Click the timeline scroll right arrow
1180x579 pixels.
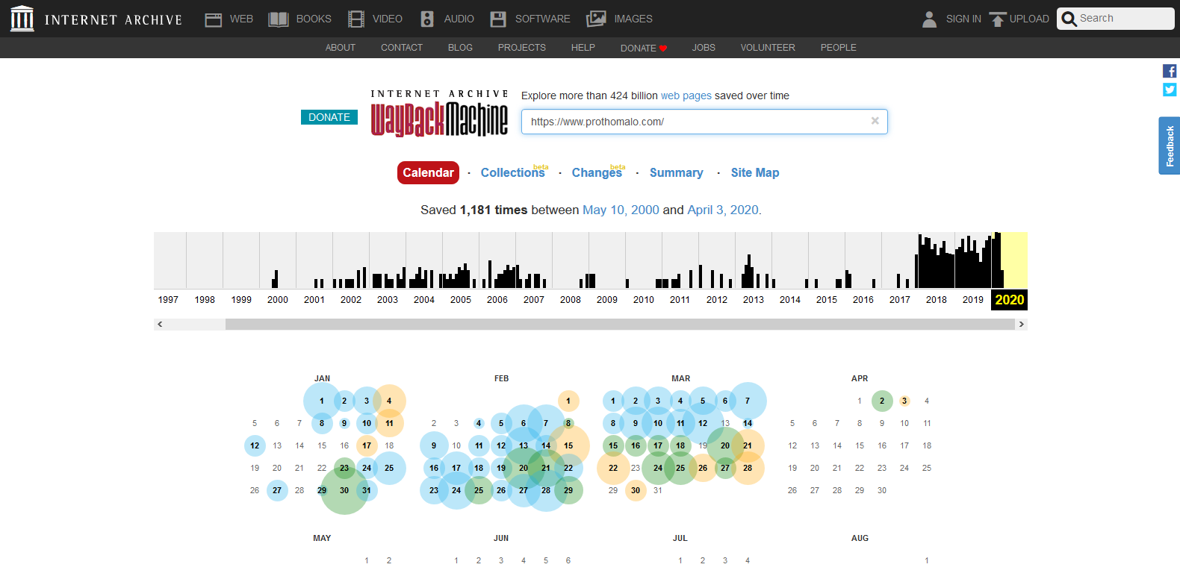click(1022, 325)
